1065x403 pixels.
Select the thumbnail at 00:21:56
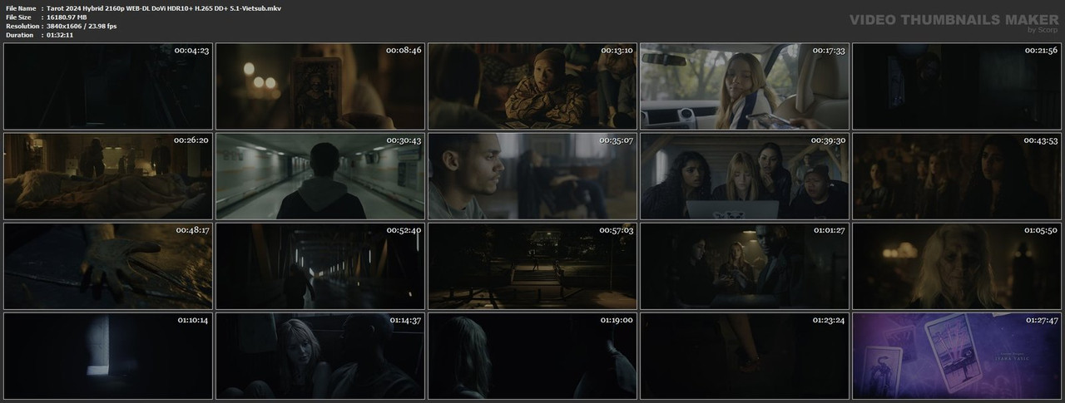click(957, 86)
